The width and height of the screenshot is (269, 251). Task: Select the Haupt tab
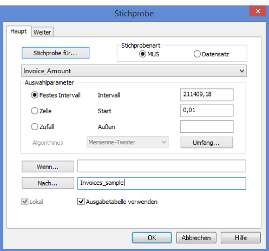(x=19, y=31)
